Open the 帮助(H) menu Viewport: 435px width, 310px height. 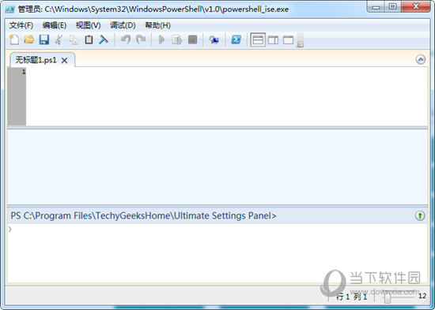click(157, 25)
